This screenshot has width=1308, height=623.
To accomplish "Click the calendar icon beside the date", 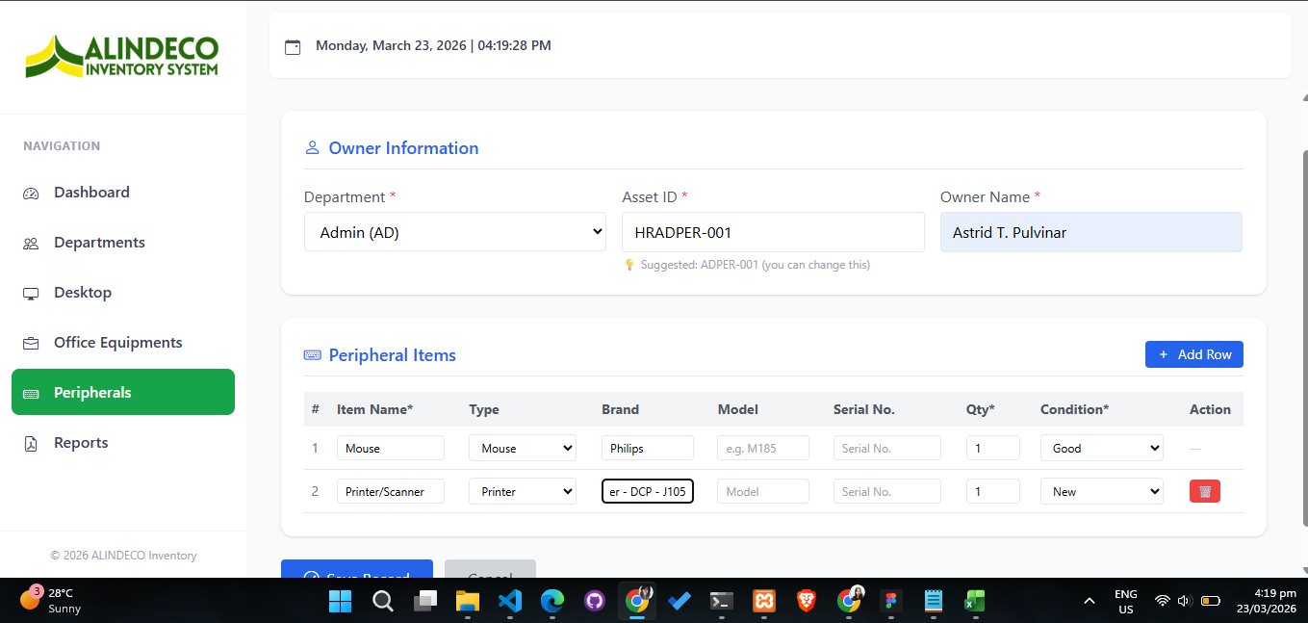I will (293, 46).
